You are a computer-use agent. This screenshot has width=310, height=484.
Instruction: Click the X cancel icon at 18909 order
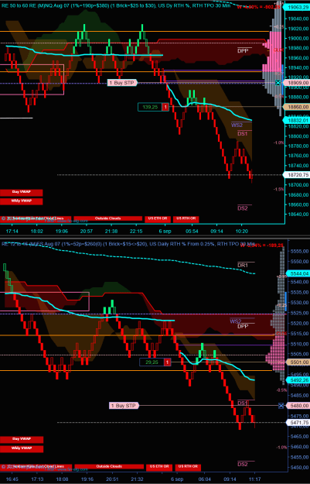(x=278, y=83)
